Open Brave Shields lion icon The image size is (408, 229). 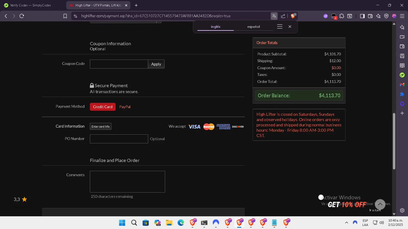click(x=293, y=16)
